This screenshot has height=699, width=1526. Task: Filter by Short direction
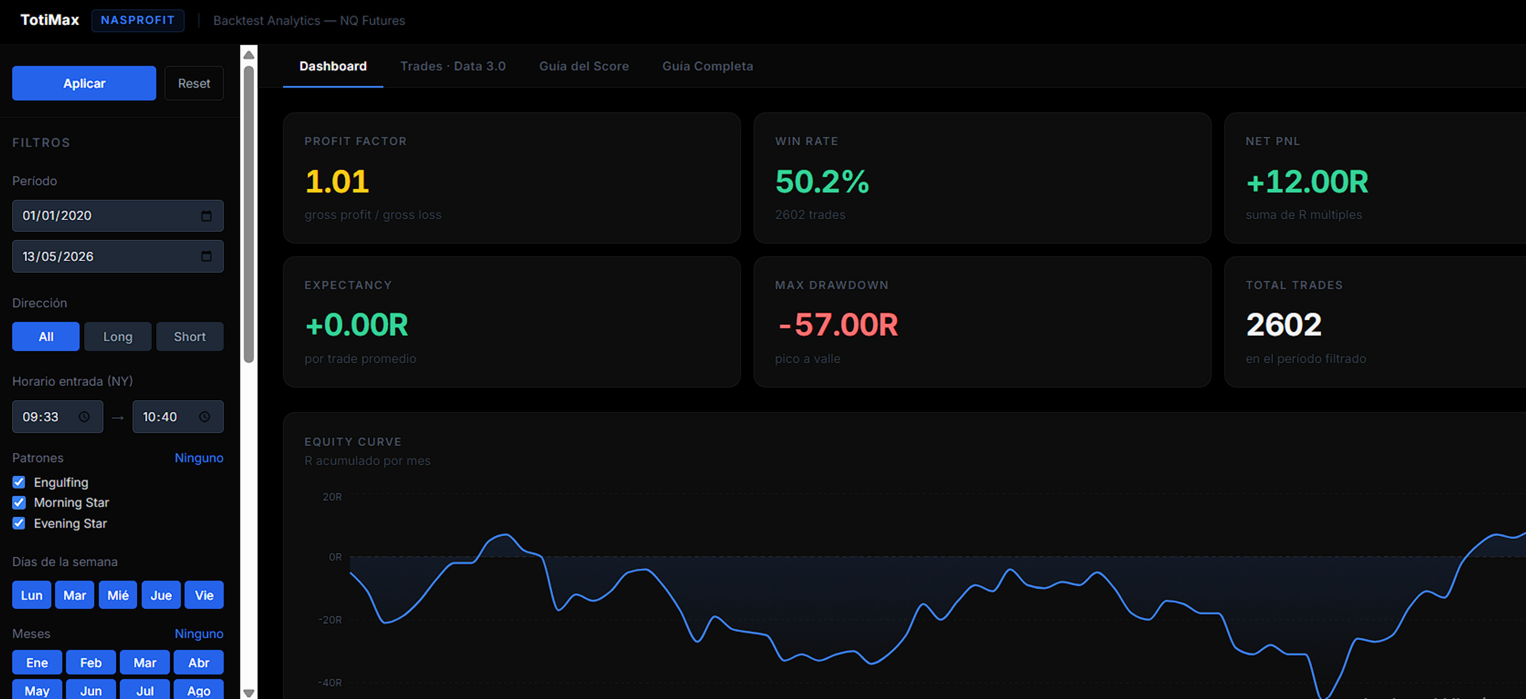[190, 336]
